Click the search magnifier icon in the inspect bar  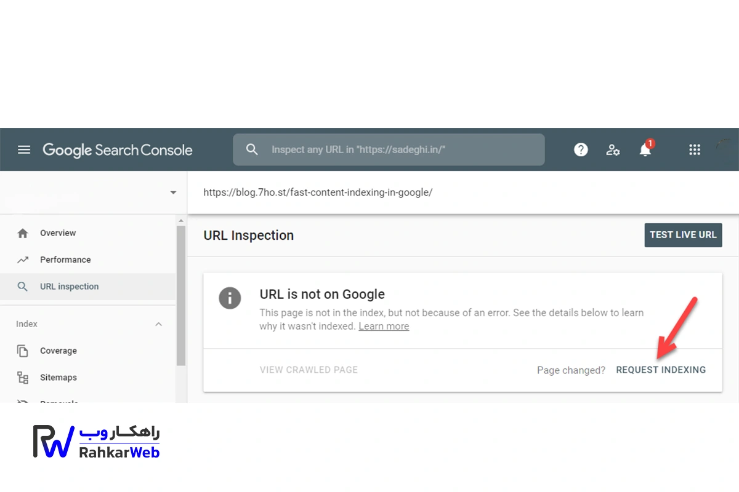point(252,149)
